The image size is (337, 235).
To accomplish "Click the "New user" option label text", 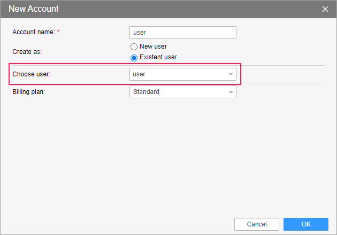I will [153, 46].
